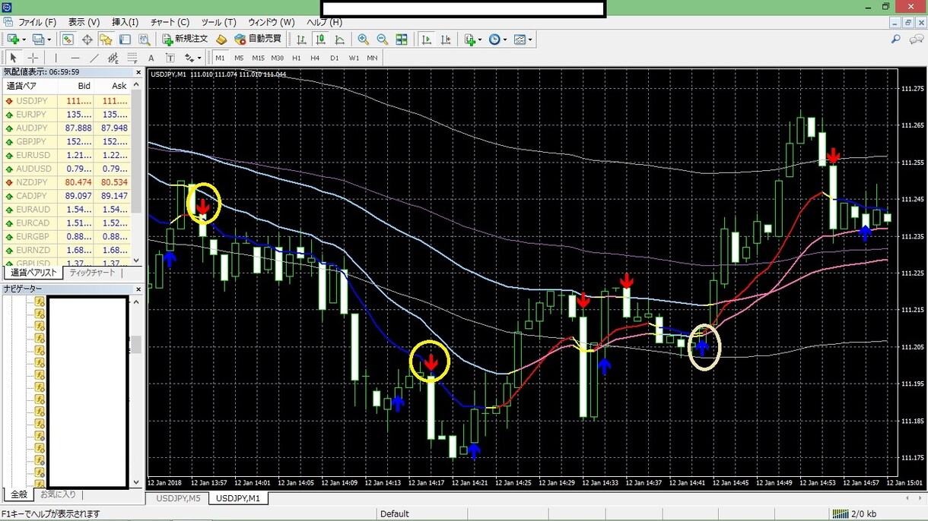Click the 新規注文 new order button

pos(184,39)
